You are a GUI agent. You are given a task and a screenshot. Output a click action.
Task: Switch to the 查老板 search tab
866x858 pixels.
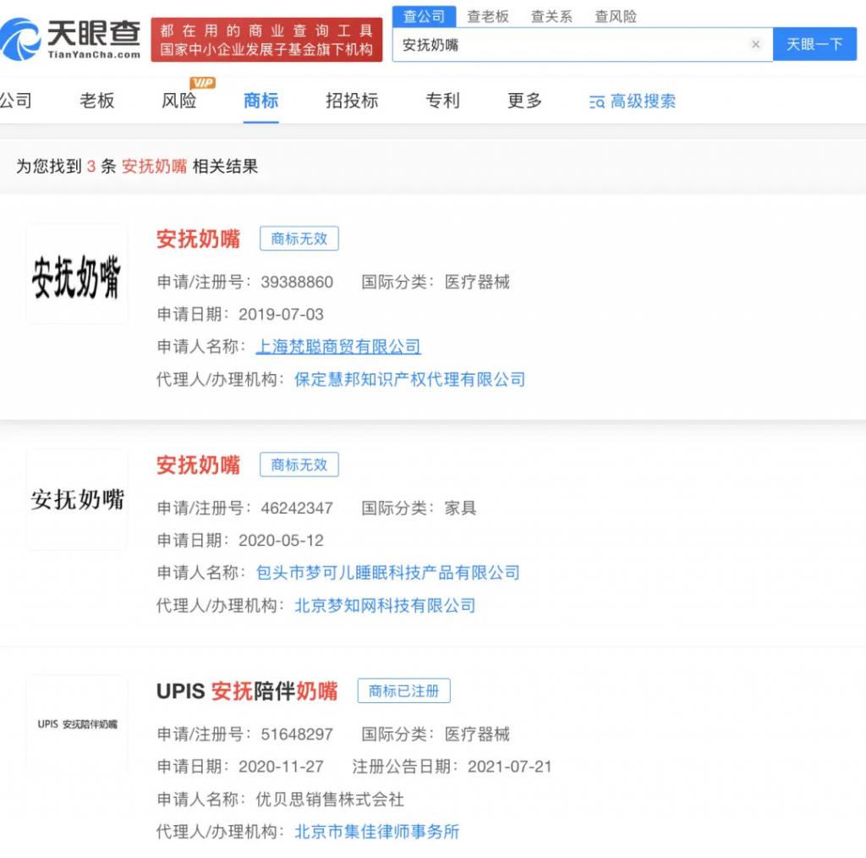(488, 16)
